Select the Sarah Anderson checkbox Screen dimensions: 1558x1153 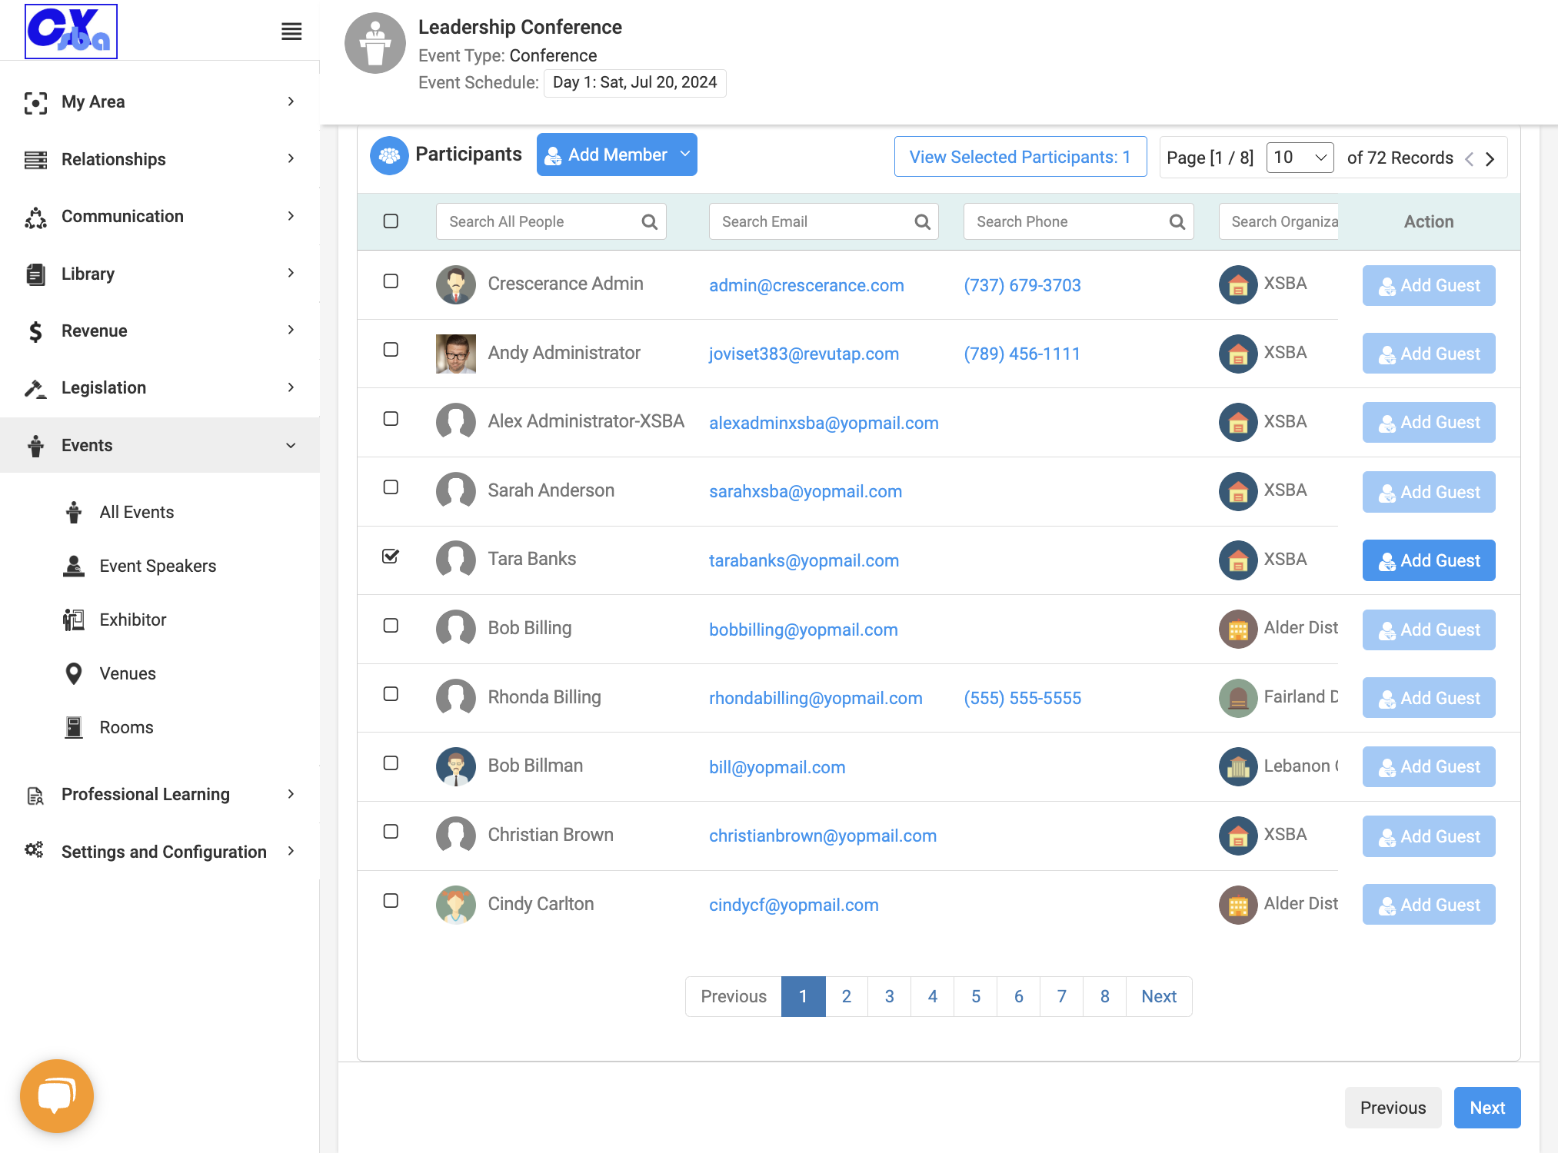[x=391, y=487]
